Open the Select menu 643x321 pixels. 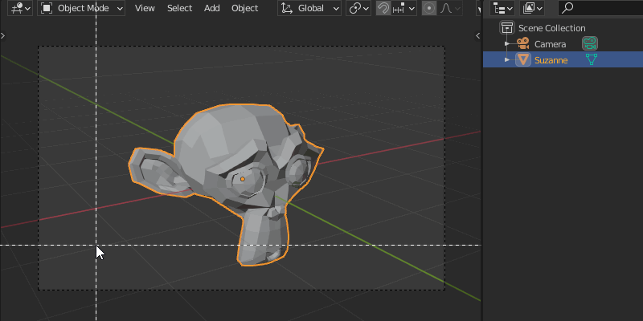[179, 8]
